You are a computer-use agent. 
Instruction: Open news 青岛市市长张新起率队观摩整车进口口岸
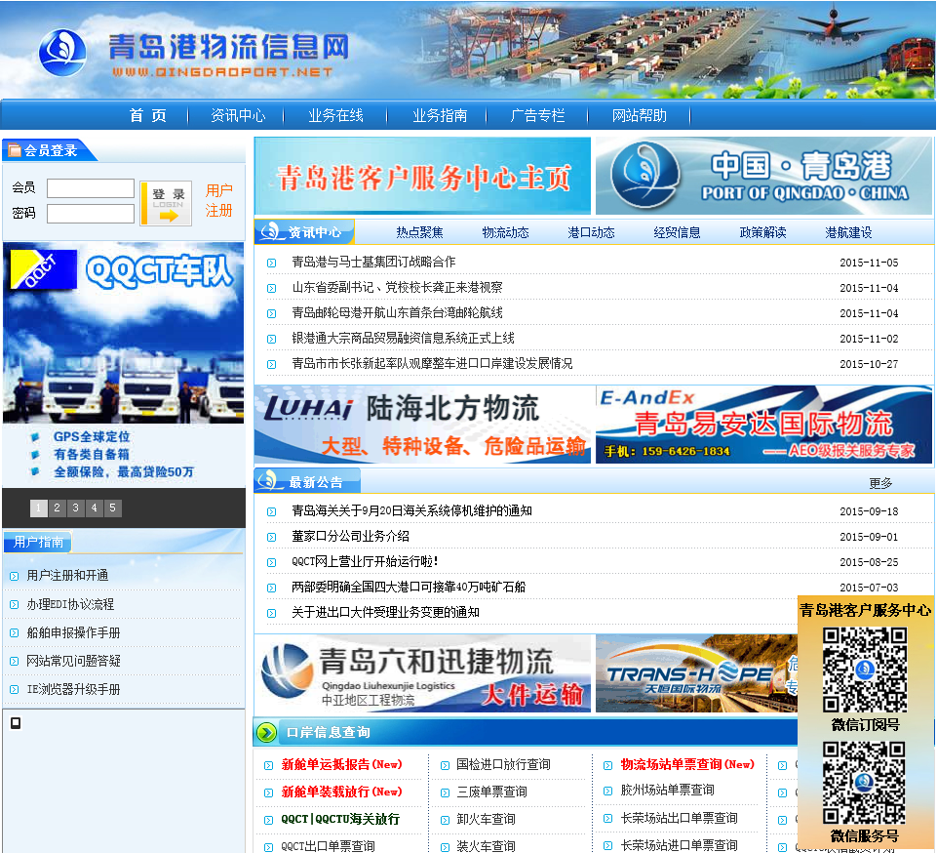click(432, 364)
